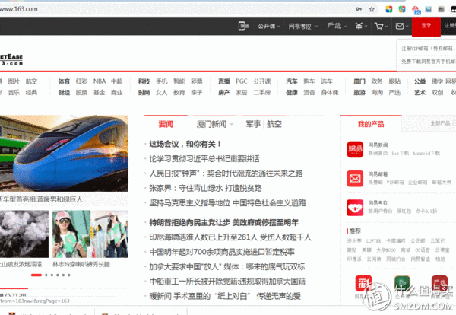Expand the 厦门新闻 city dropdown arrow
Viewport: 456px width, 315px height.
pos(232,124)
